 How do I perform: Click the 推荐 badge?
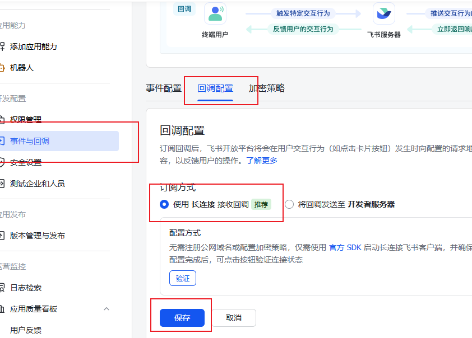[261, 205]
